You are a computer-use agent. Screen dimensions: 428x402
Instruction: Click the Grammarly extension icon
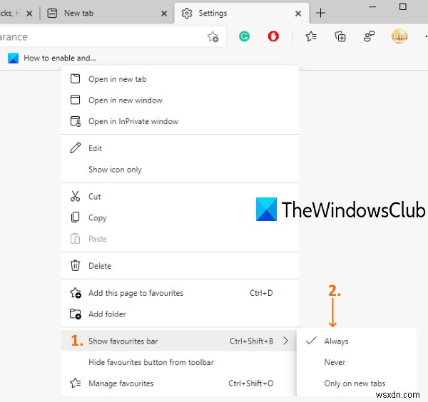coord(244,36)
